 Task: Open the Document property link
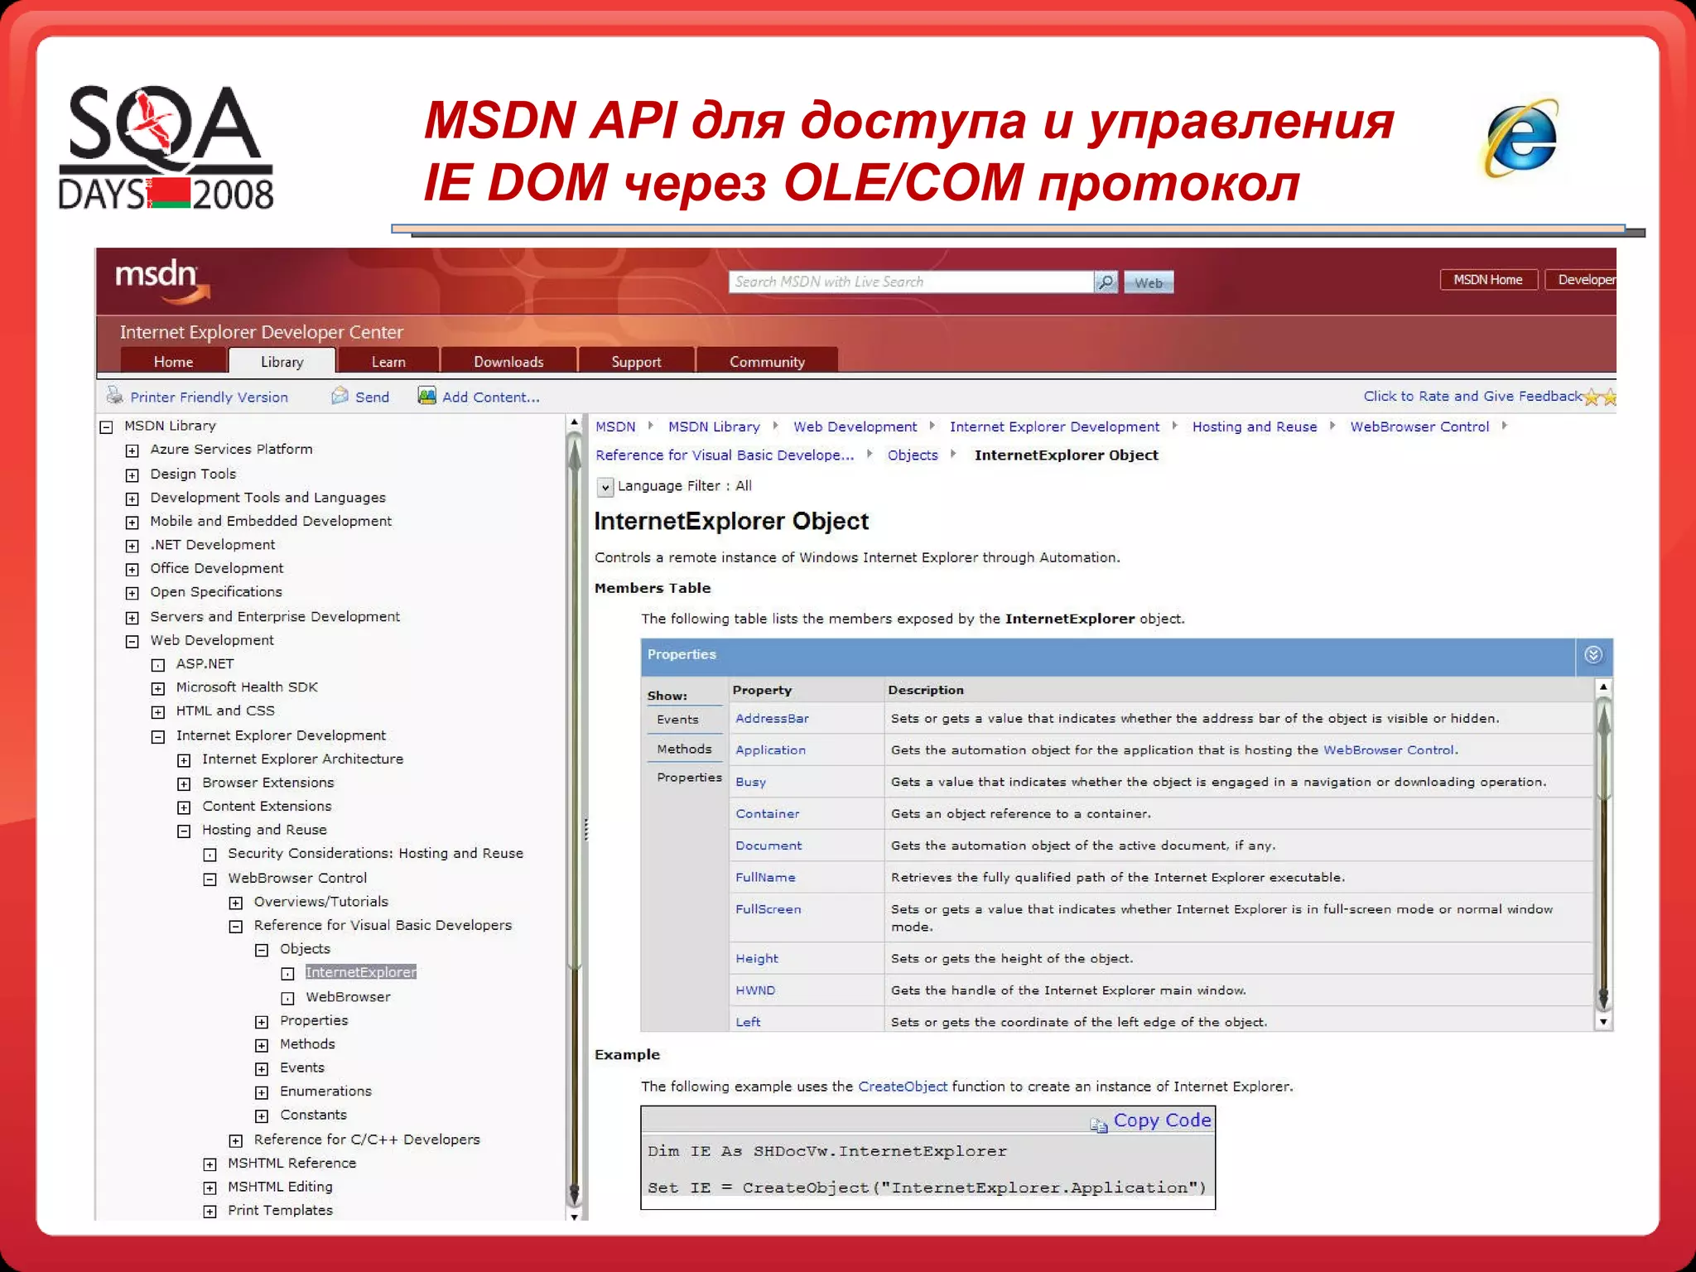768,846
